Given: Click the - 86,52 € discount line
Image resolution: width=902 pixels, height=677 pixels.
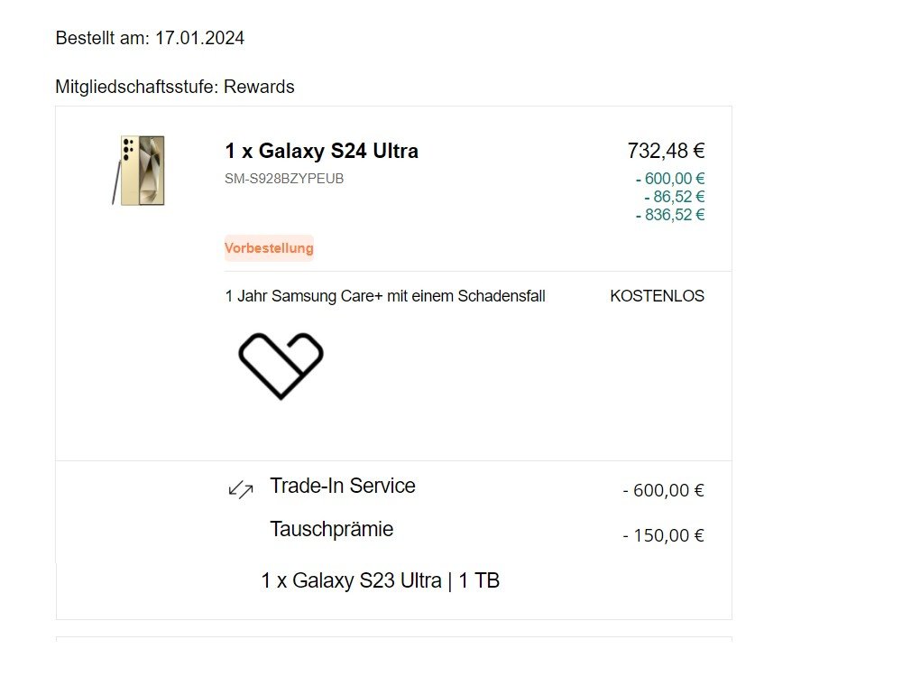Looking at the screenshot, I should tap(674, 197).
